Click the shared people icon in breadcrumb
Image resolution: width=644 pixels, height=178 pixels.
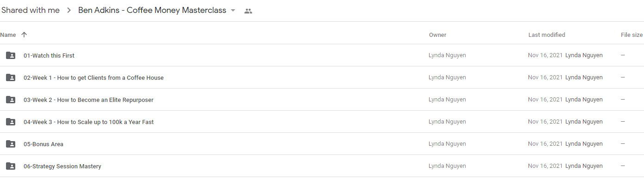[248, 11]
